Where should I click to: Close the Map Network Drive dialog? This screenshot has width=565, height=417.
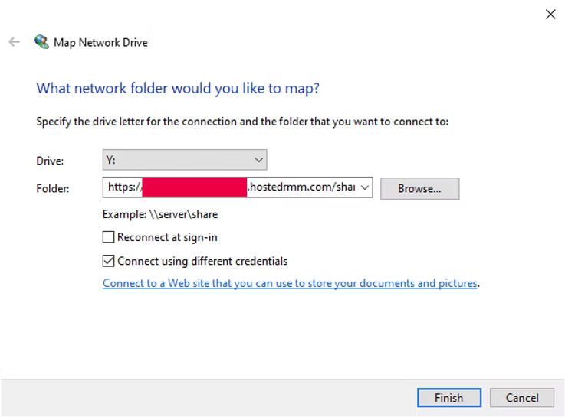point(550,15)
